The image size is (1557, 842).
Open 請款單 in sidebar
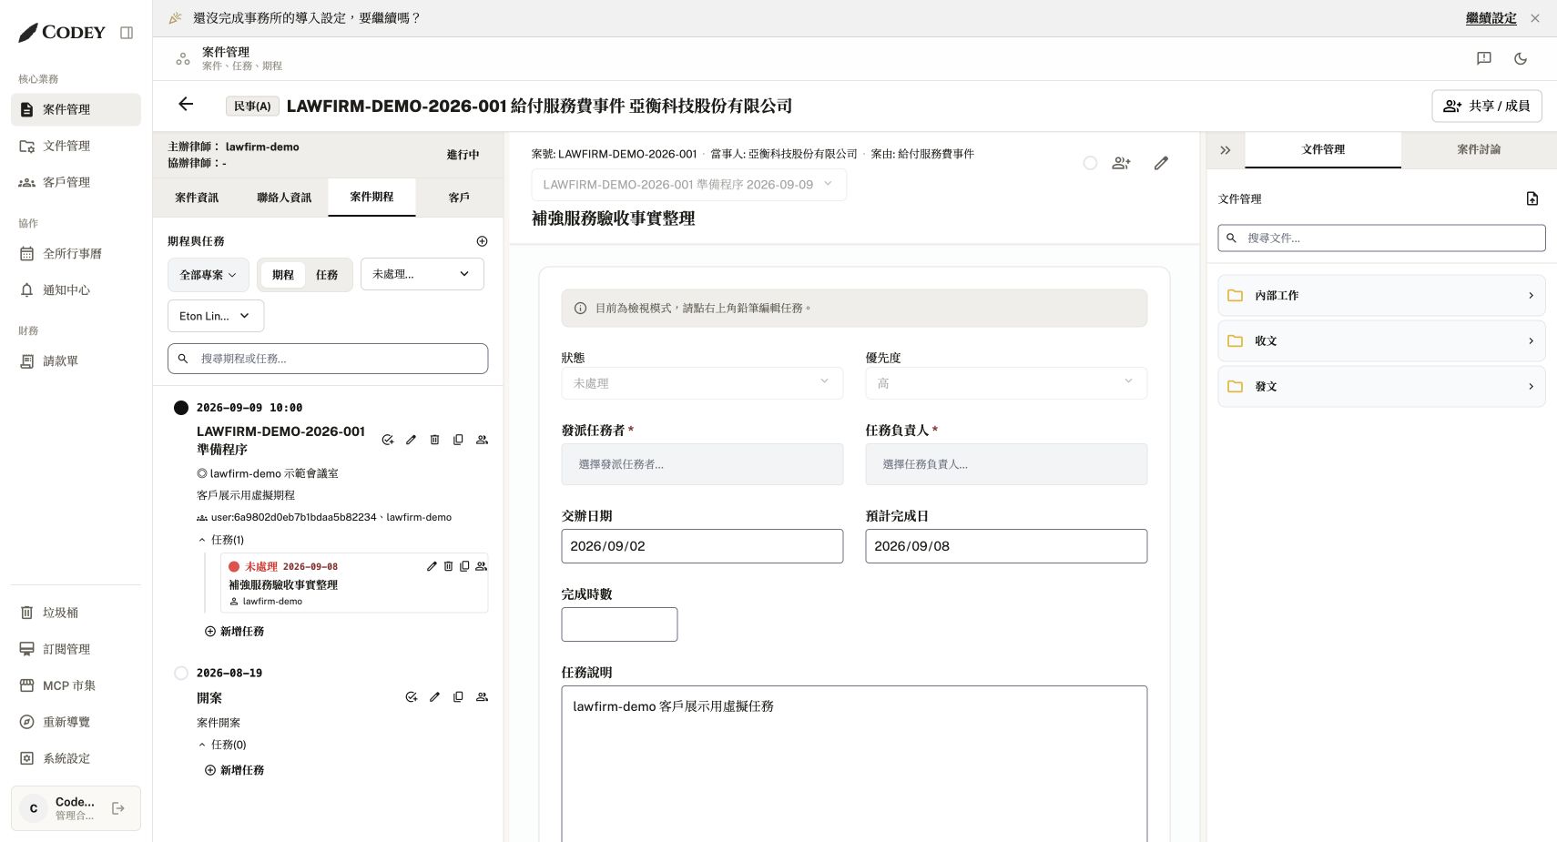(x=76, y=361)
